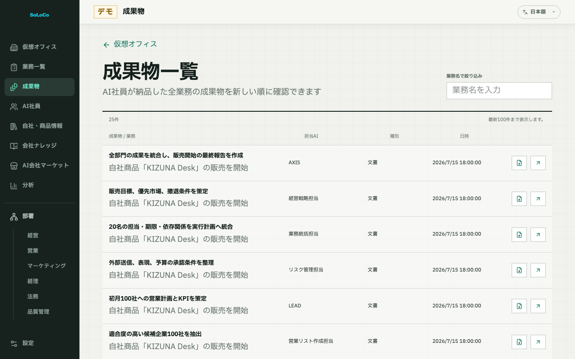Open 設定 at the sidebar bottom

pyautogui.click(x=40, y=343)
